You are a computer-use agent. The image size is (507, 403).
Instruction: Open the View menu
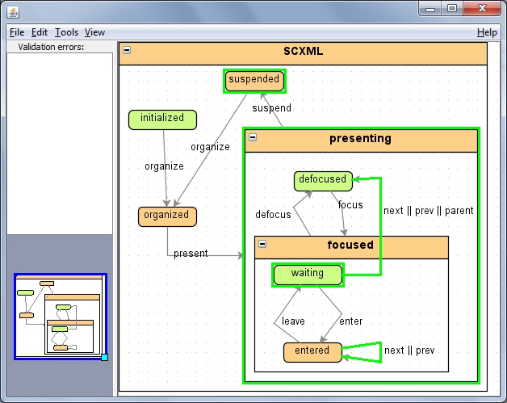[94, 32]
